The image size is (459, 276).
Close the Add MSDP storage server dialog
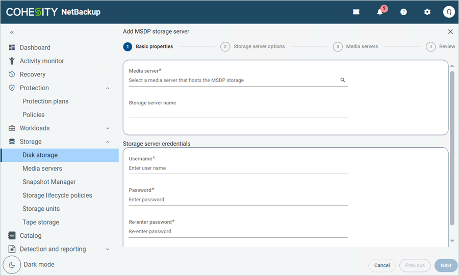coord(450,32)
